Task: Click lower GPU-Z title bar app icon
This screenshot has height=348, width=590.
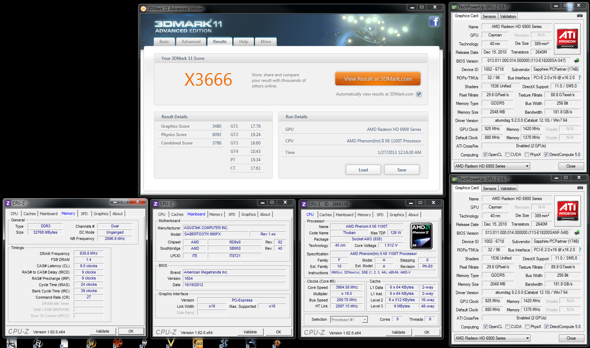Action: [454, 179]
